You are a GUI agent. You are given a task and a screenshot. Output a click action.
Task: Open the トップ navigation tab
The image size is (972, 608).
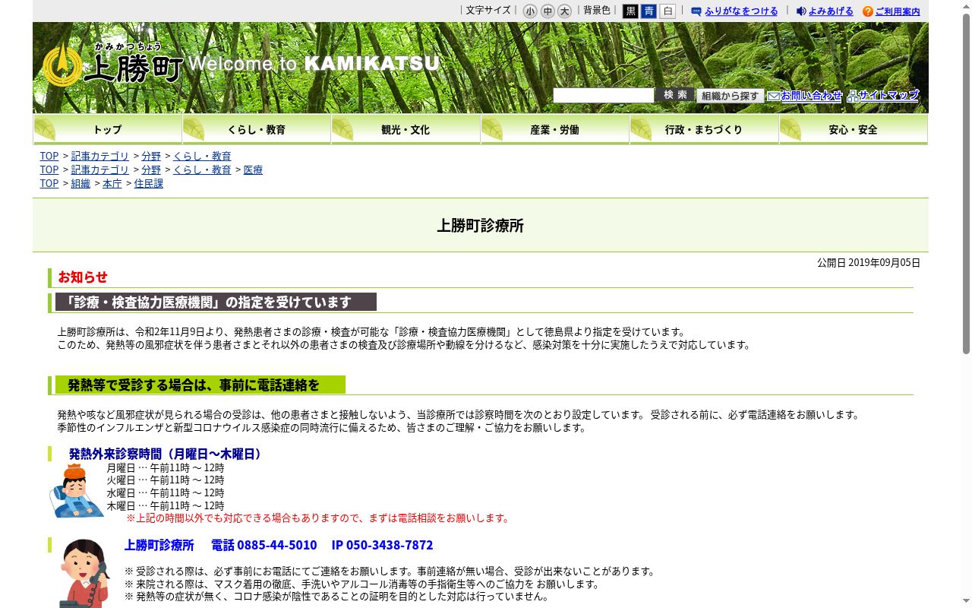click(x=108, y=129)
